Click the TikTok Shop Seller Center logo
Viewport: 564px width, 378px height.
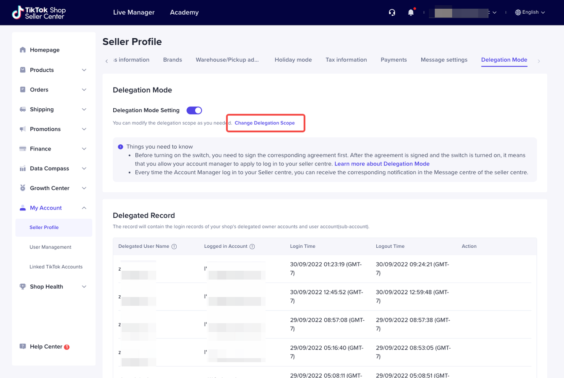[x=39, y=12]
